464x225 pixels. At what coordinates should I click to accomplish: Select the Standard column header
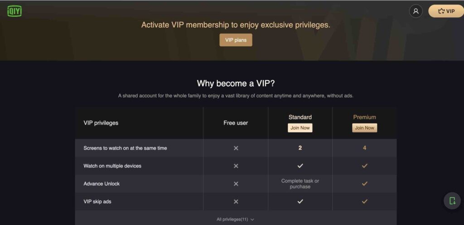(300, 117)
